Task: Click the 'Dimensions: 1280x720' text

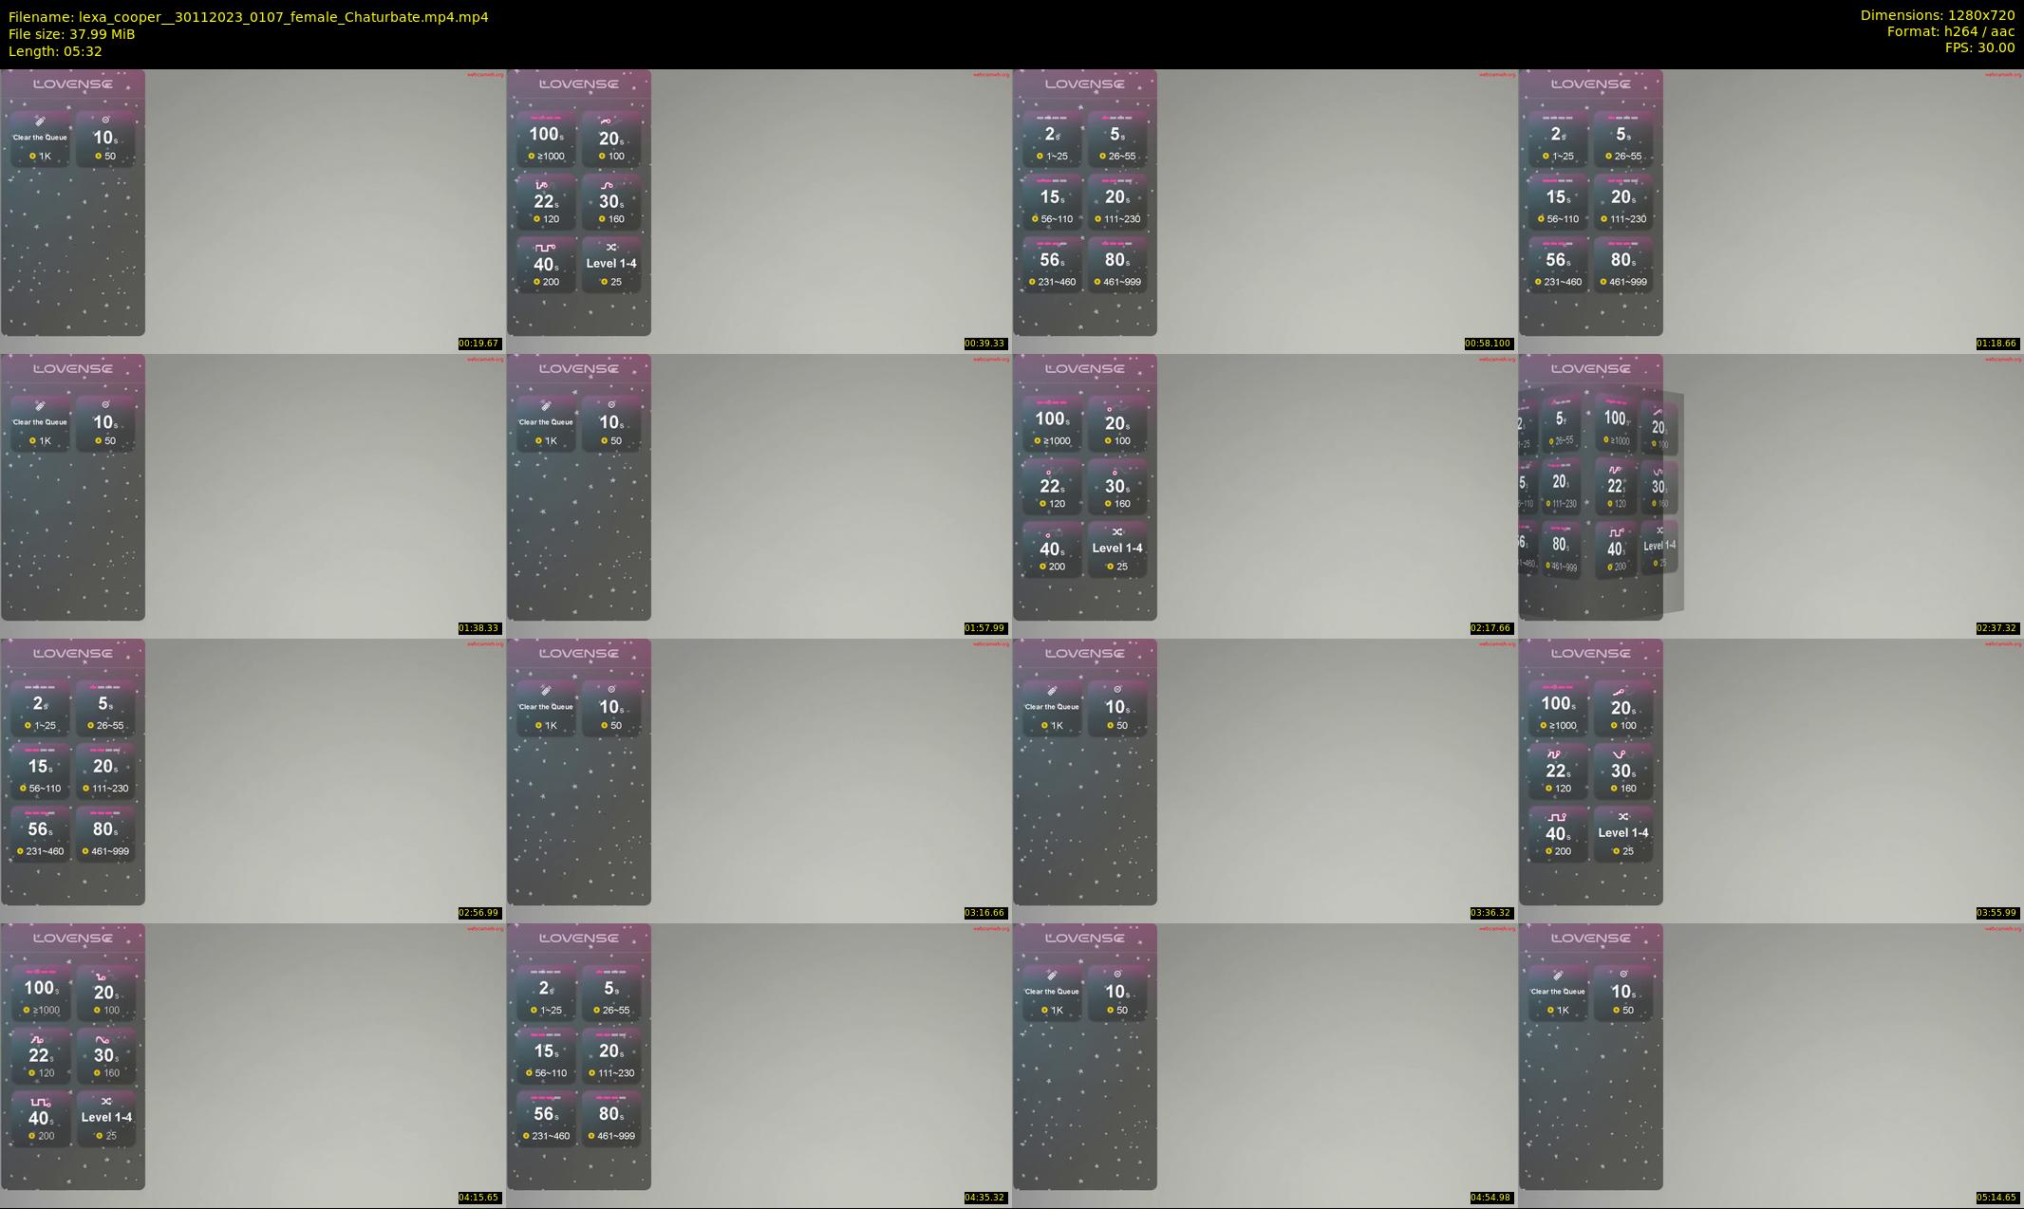Action: (x=1938, y=15)
